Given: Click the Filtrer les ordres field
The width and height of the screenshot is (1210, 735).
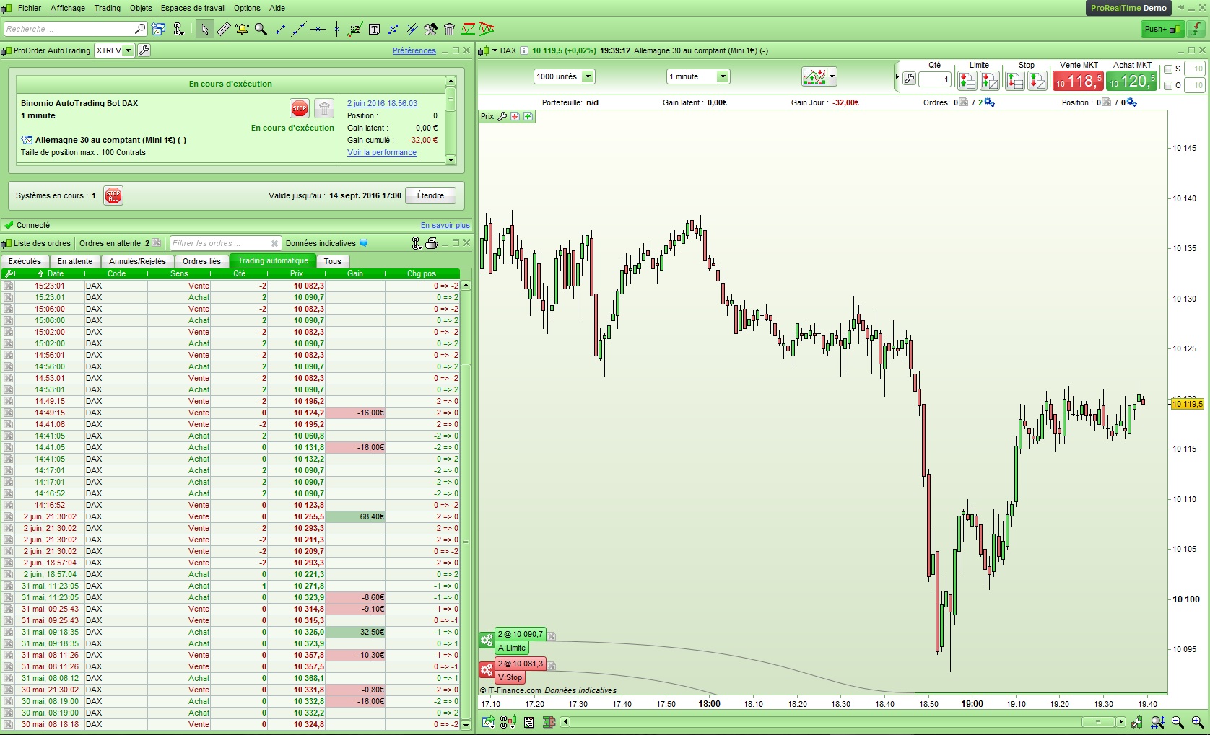Looking at the screenshot, I should pyautogui.click(x=225, y=243).
